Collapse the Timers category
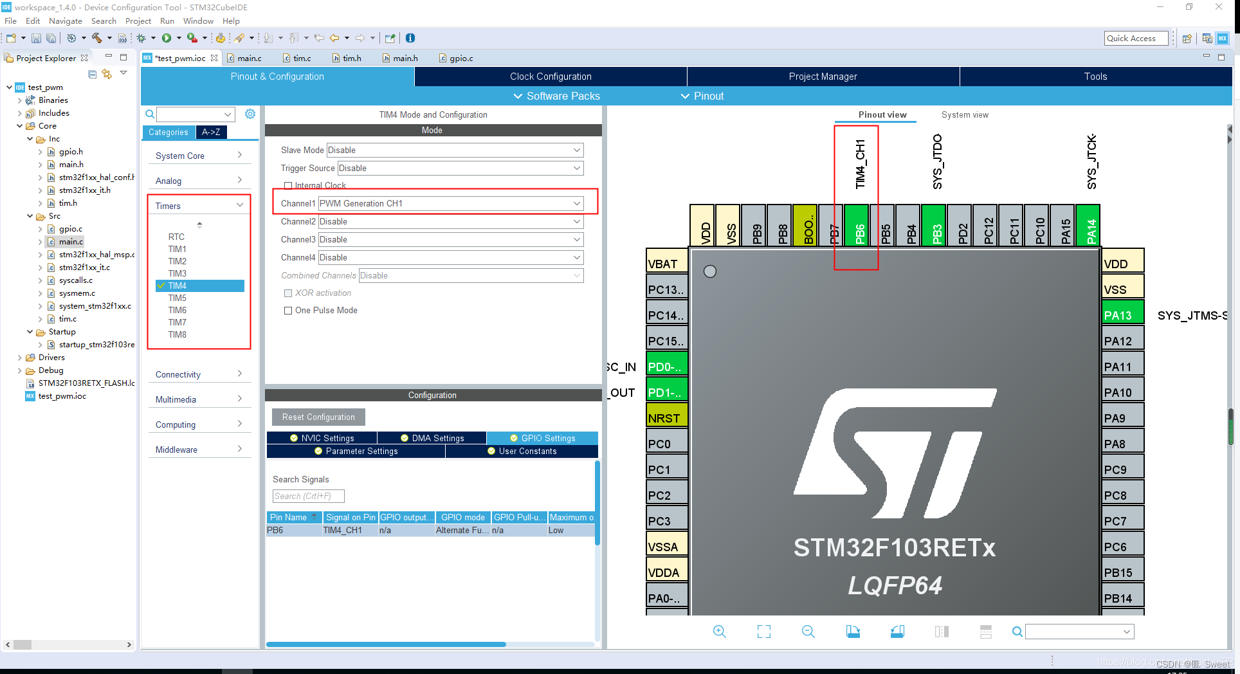 click(239, 205)
